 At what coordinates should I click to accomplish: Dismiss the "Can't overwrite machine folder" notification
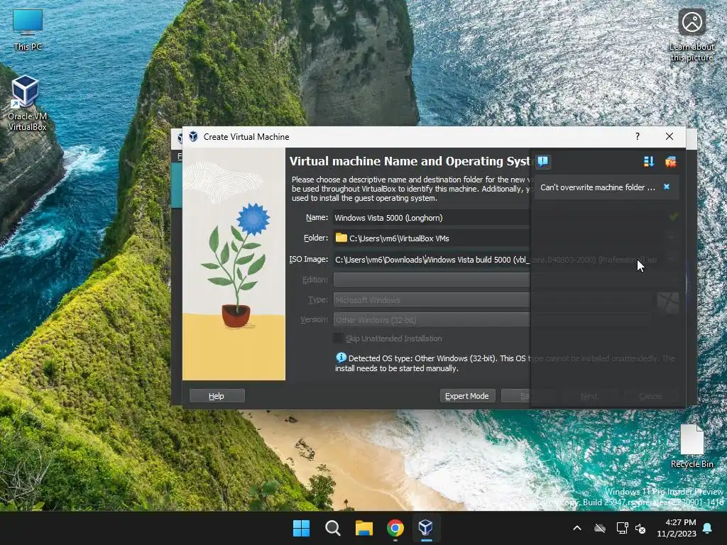coord(667,187)
